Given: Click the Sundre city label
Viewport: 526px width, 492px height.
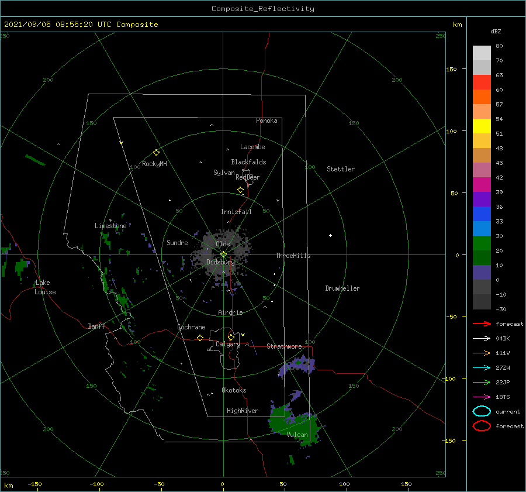Looking at the screenshot, I should coord(177,242).
